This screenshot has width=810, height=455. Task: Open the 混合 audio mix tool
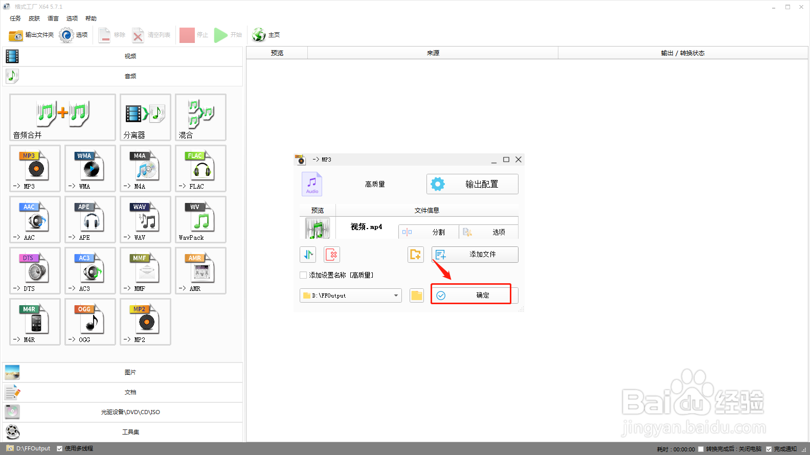200,118
